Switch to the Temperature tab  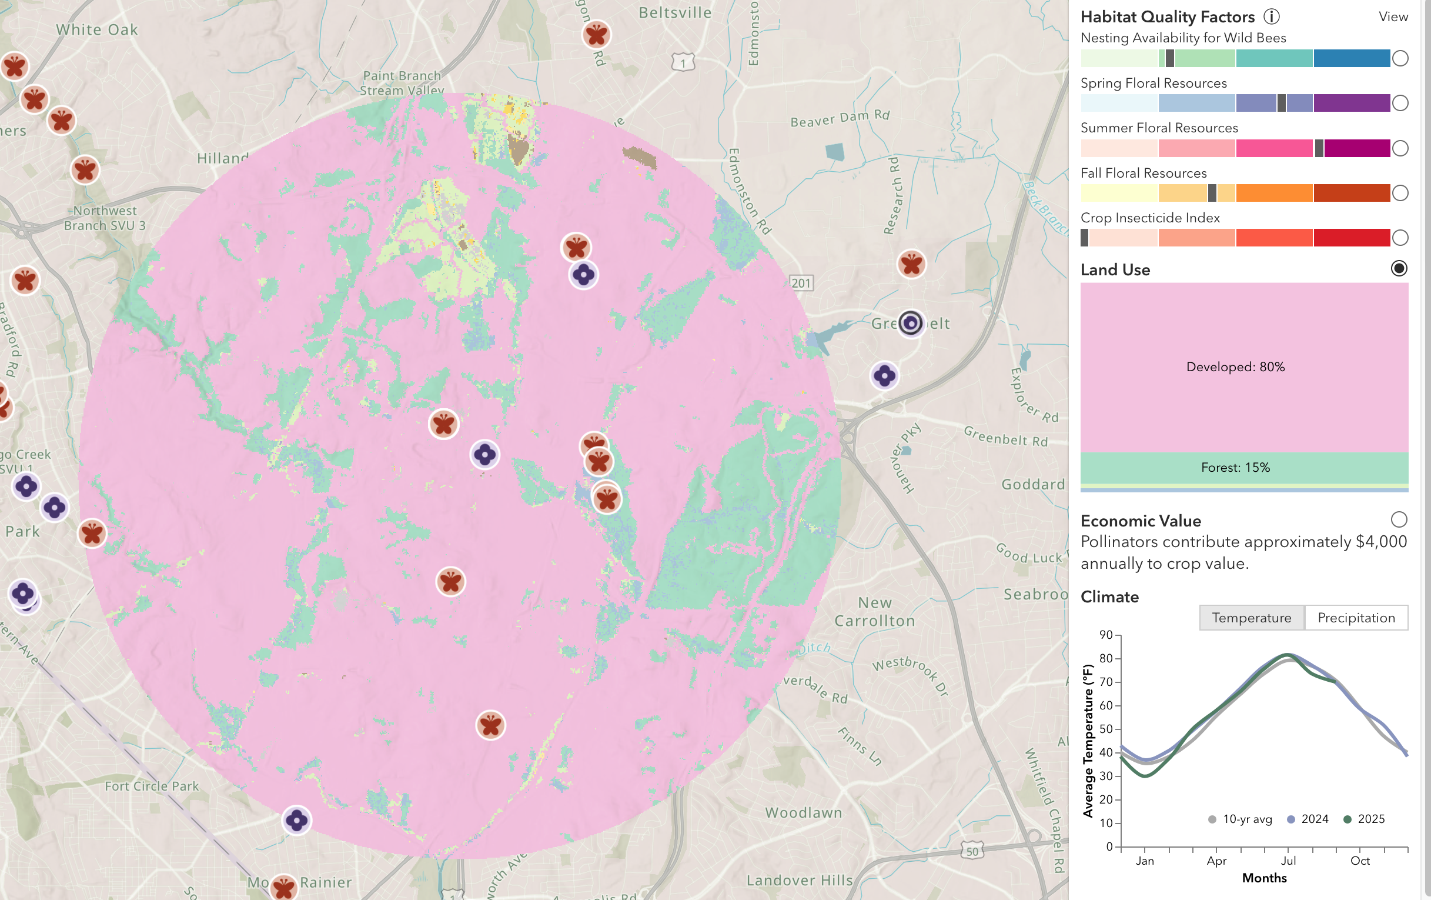pos(1251,618)
